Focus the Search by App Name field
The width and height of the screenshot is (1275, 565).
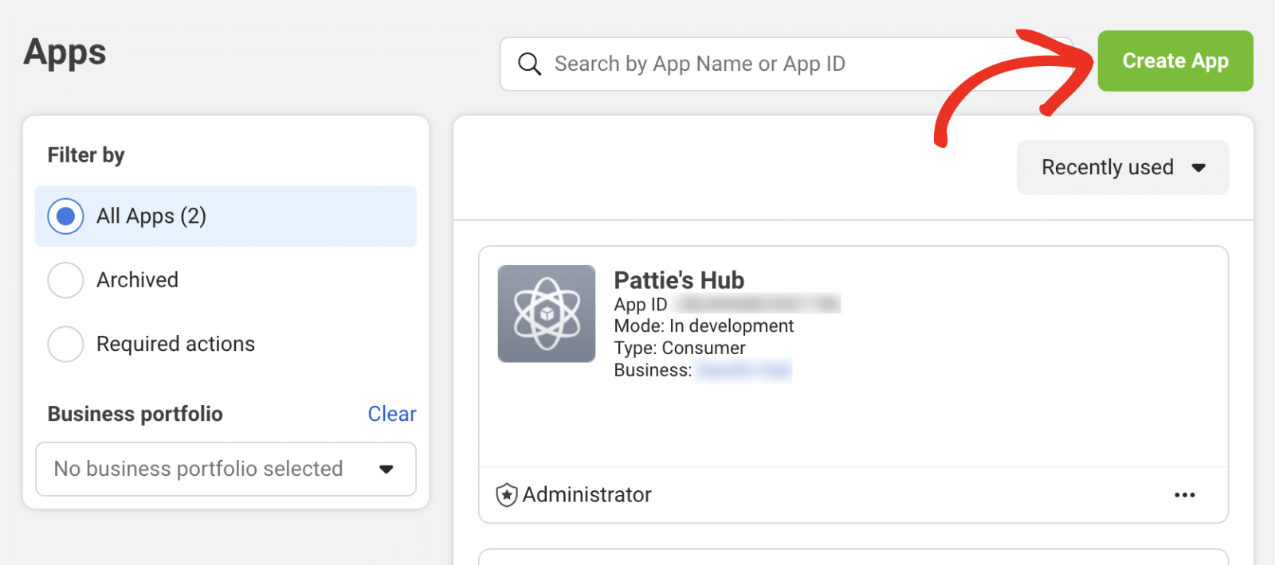[786, 64]
